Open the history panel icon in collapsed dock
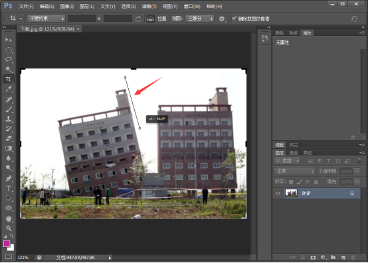368x263 pixels. click(265, 39)
